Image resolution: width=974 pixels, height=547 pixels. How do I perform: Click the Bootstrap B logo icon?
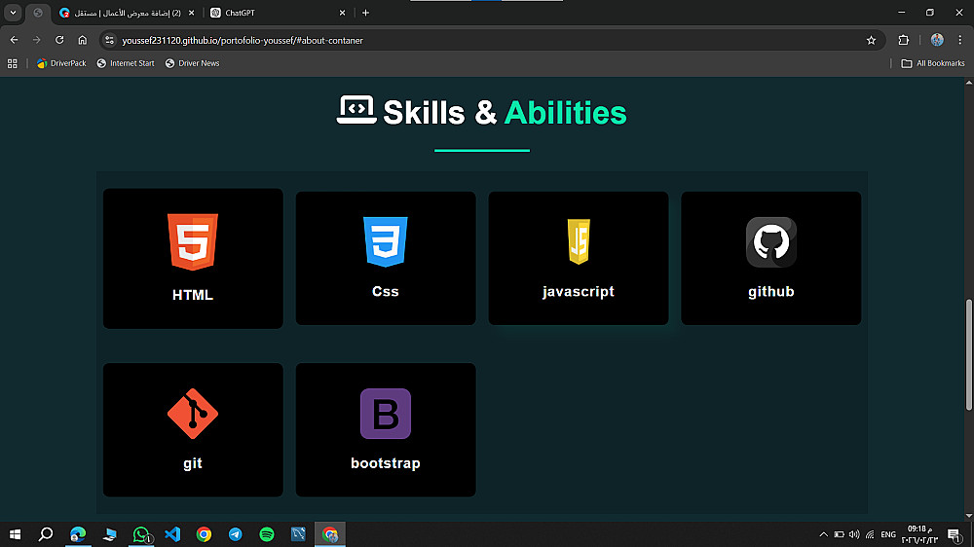click(385, 414)
